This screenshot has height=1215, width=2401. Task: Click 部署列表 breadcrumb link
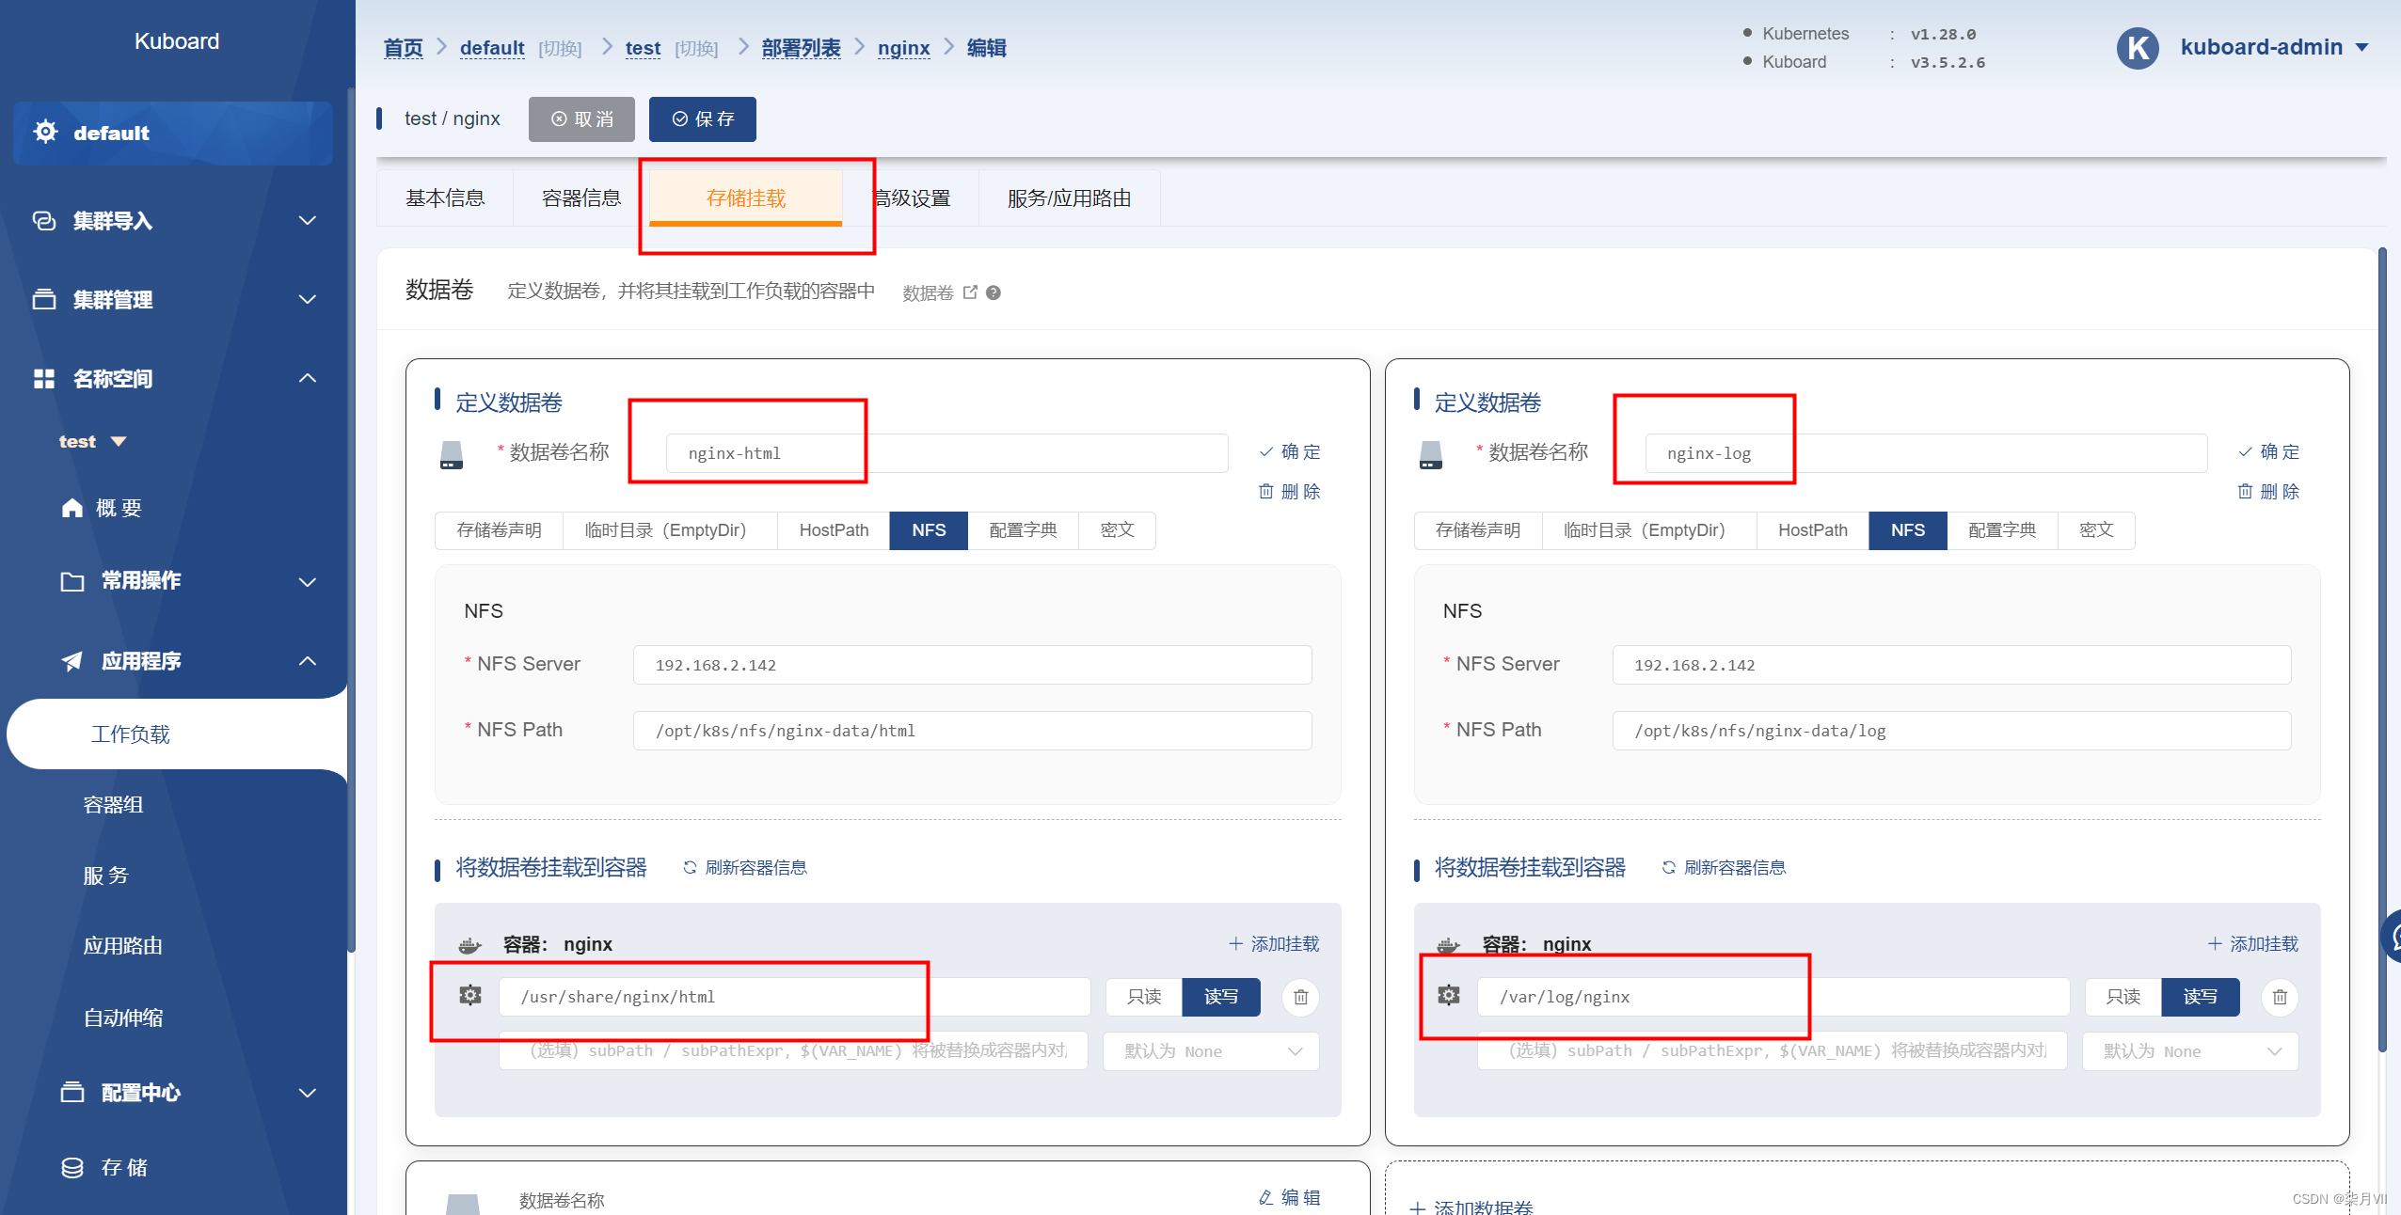(x=801, y=48)
